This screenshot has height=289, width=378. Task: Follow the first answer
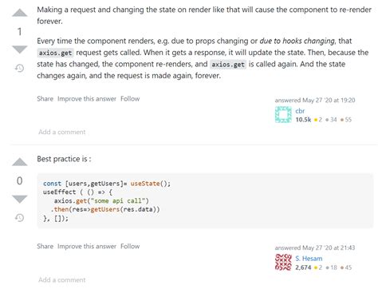(x=130, y=99)
